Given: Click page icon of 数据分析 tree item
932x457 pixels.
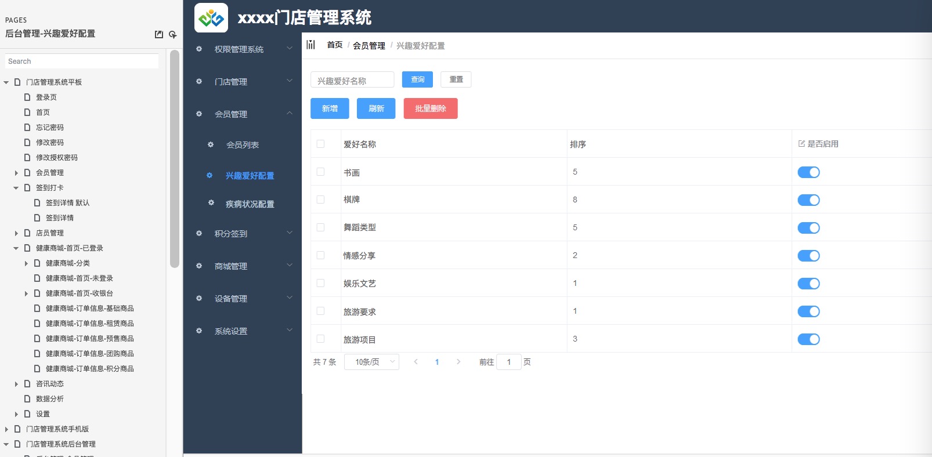Looking at the screenshot, I should 27,398.
